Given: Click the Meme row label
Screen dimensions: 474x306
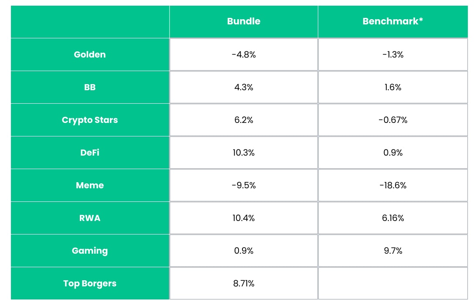Looking at the screenshot, I should click(x=90, y=185).
